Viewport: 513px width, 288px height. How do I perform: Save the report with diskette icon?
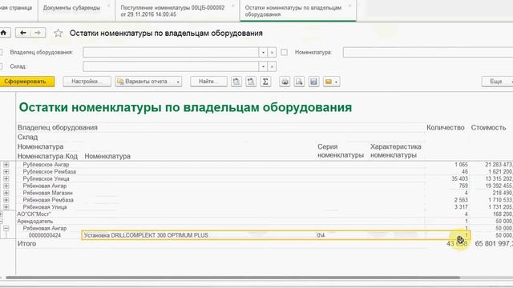(313, 82)
